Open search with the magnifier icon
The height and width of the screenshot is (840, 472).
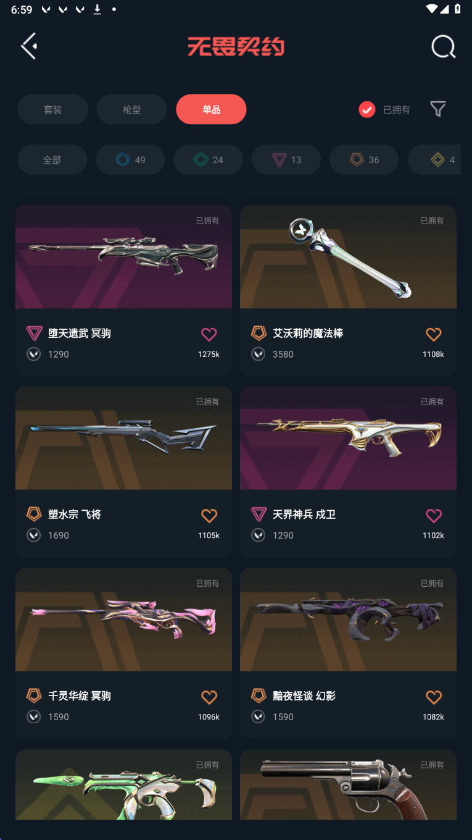click(x=443, y=46)
